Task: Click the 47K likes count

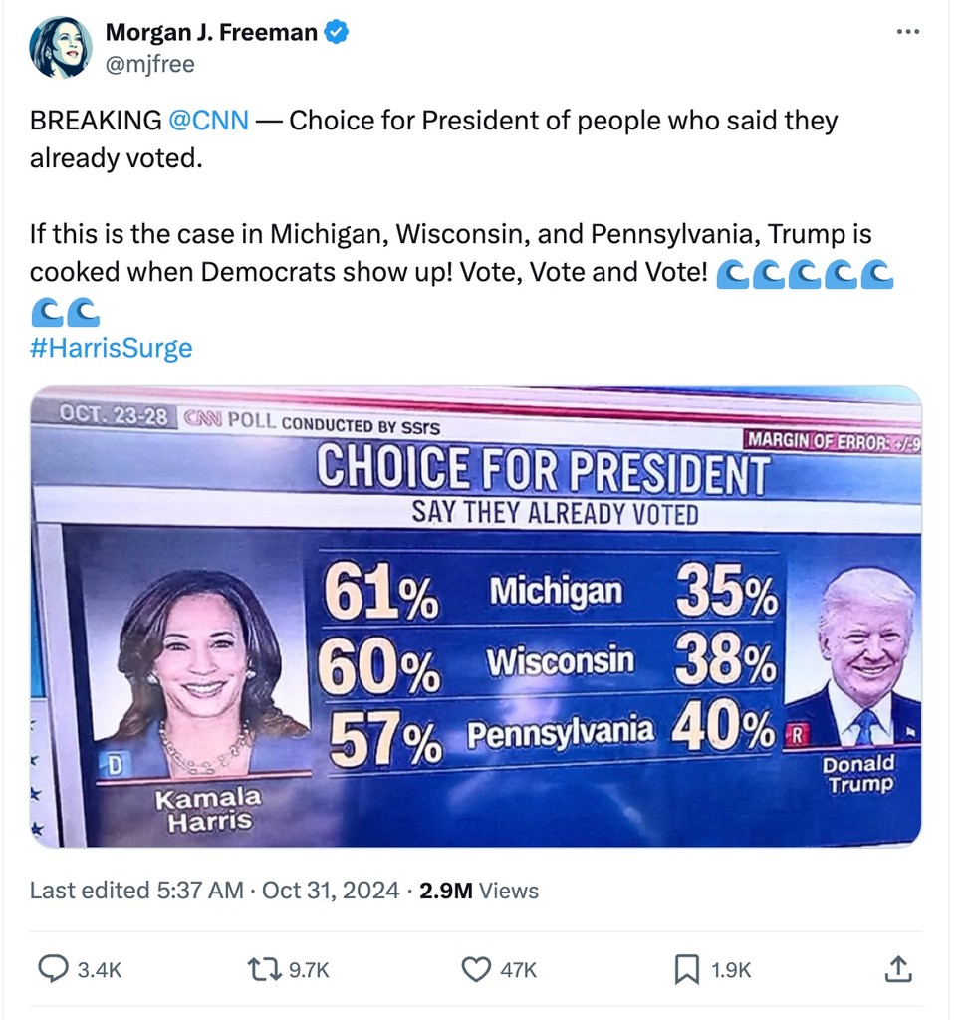Action: 518,970
